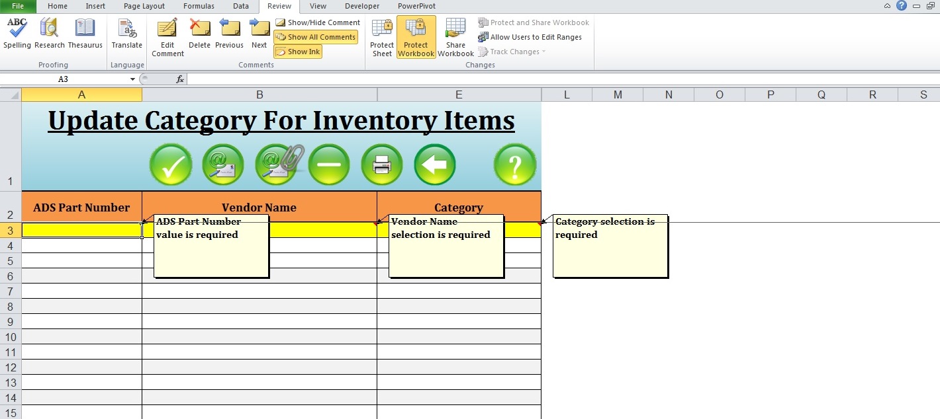Select column B header
940x419 pixels.
pyautogui.click(x=259, y=95)
